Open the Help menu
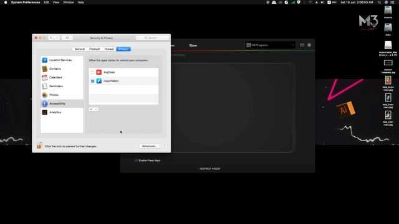 pyautogui.click(x=80, y=2)
